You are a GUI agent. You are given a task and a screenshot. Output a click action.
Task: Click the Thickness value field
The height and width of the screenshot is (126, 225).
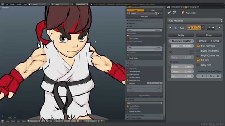(x=181, y=41)
